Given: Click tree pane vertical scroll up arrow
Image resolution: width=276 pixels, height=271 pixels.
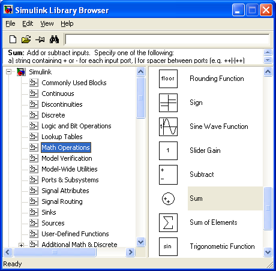Looking at the screenshot, I should (141, 72).
